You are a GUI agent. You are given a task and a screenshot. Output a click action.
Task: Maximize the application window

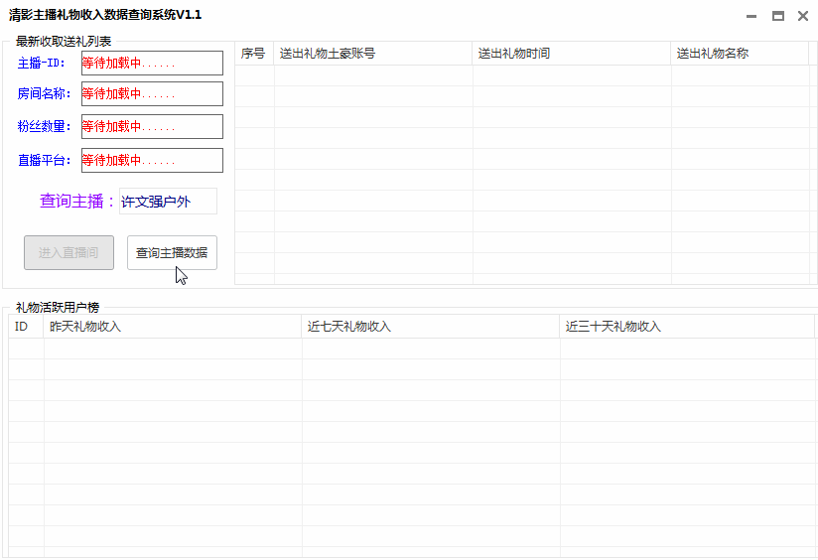pos(777,16)
